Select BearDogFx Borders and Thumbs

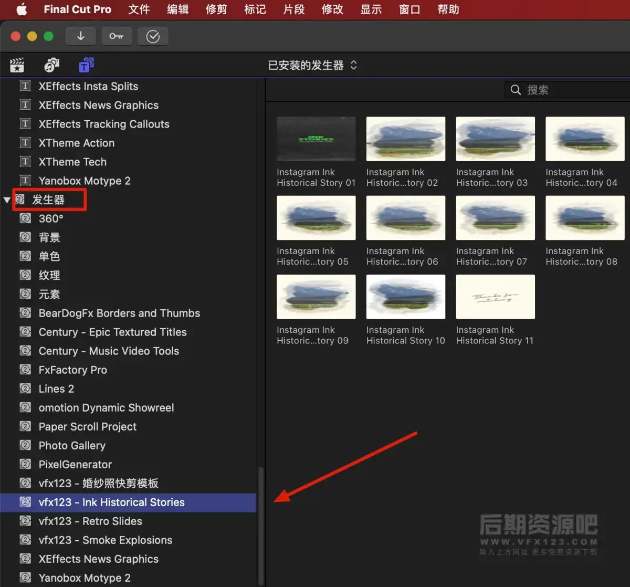tap(128, 313)
